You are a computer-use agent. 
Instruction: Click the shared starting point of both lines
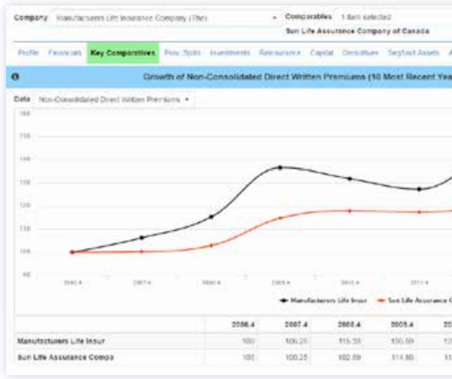click(x=72, y=252)
